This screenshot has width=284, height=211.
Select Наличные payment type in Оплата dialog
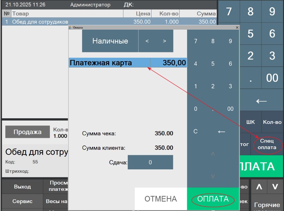click(x=110, y=41)
